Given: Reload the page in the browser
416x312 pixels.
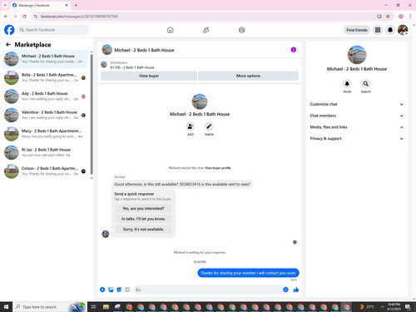Looking at the screenshot, I should [x=24, y=17].
